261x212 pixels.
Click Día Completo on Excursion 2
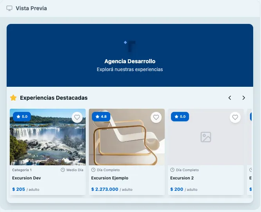(187, 170)
